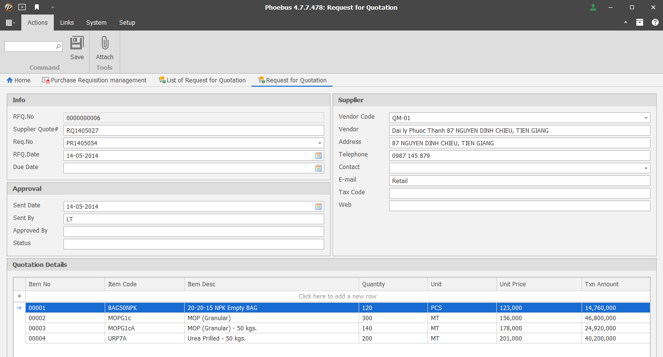The width and height of the screenshot is (663, 357).
Task: Click the Supplier Quote# field
Action: [x=194, y=130]
